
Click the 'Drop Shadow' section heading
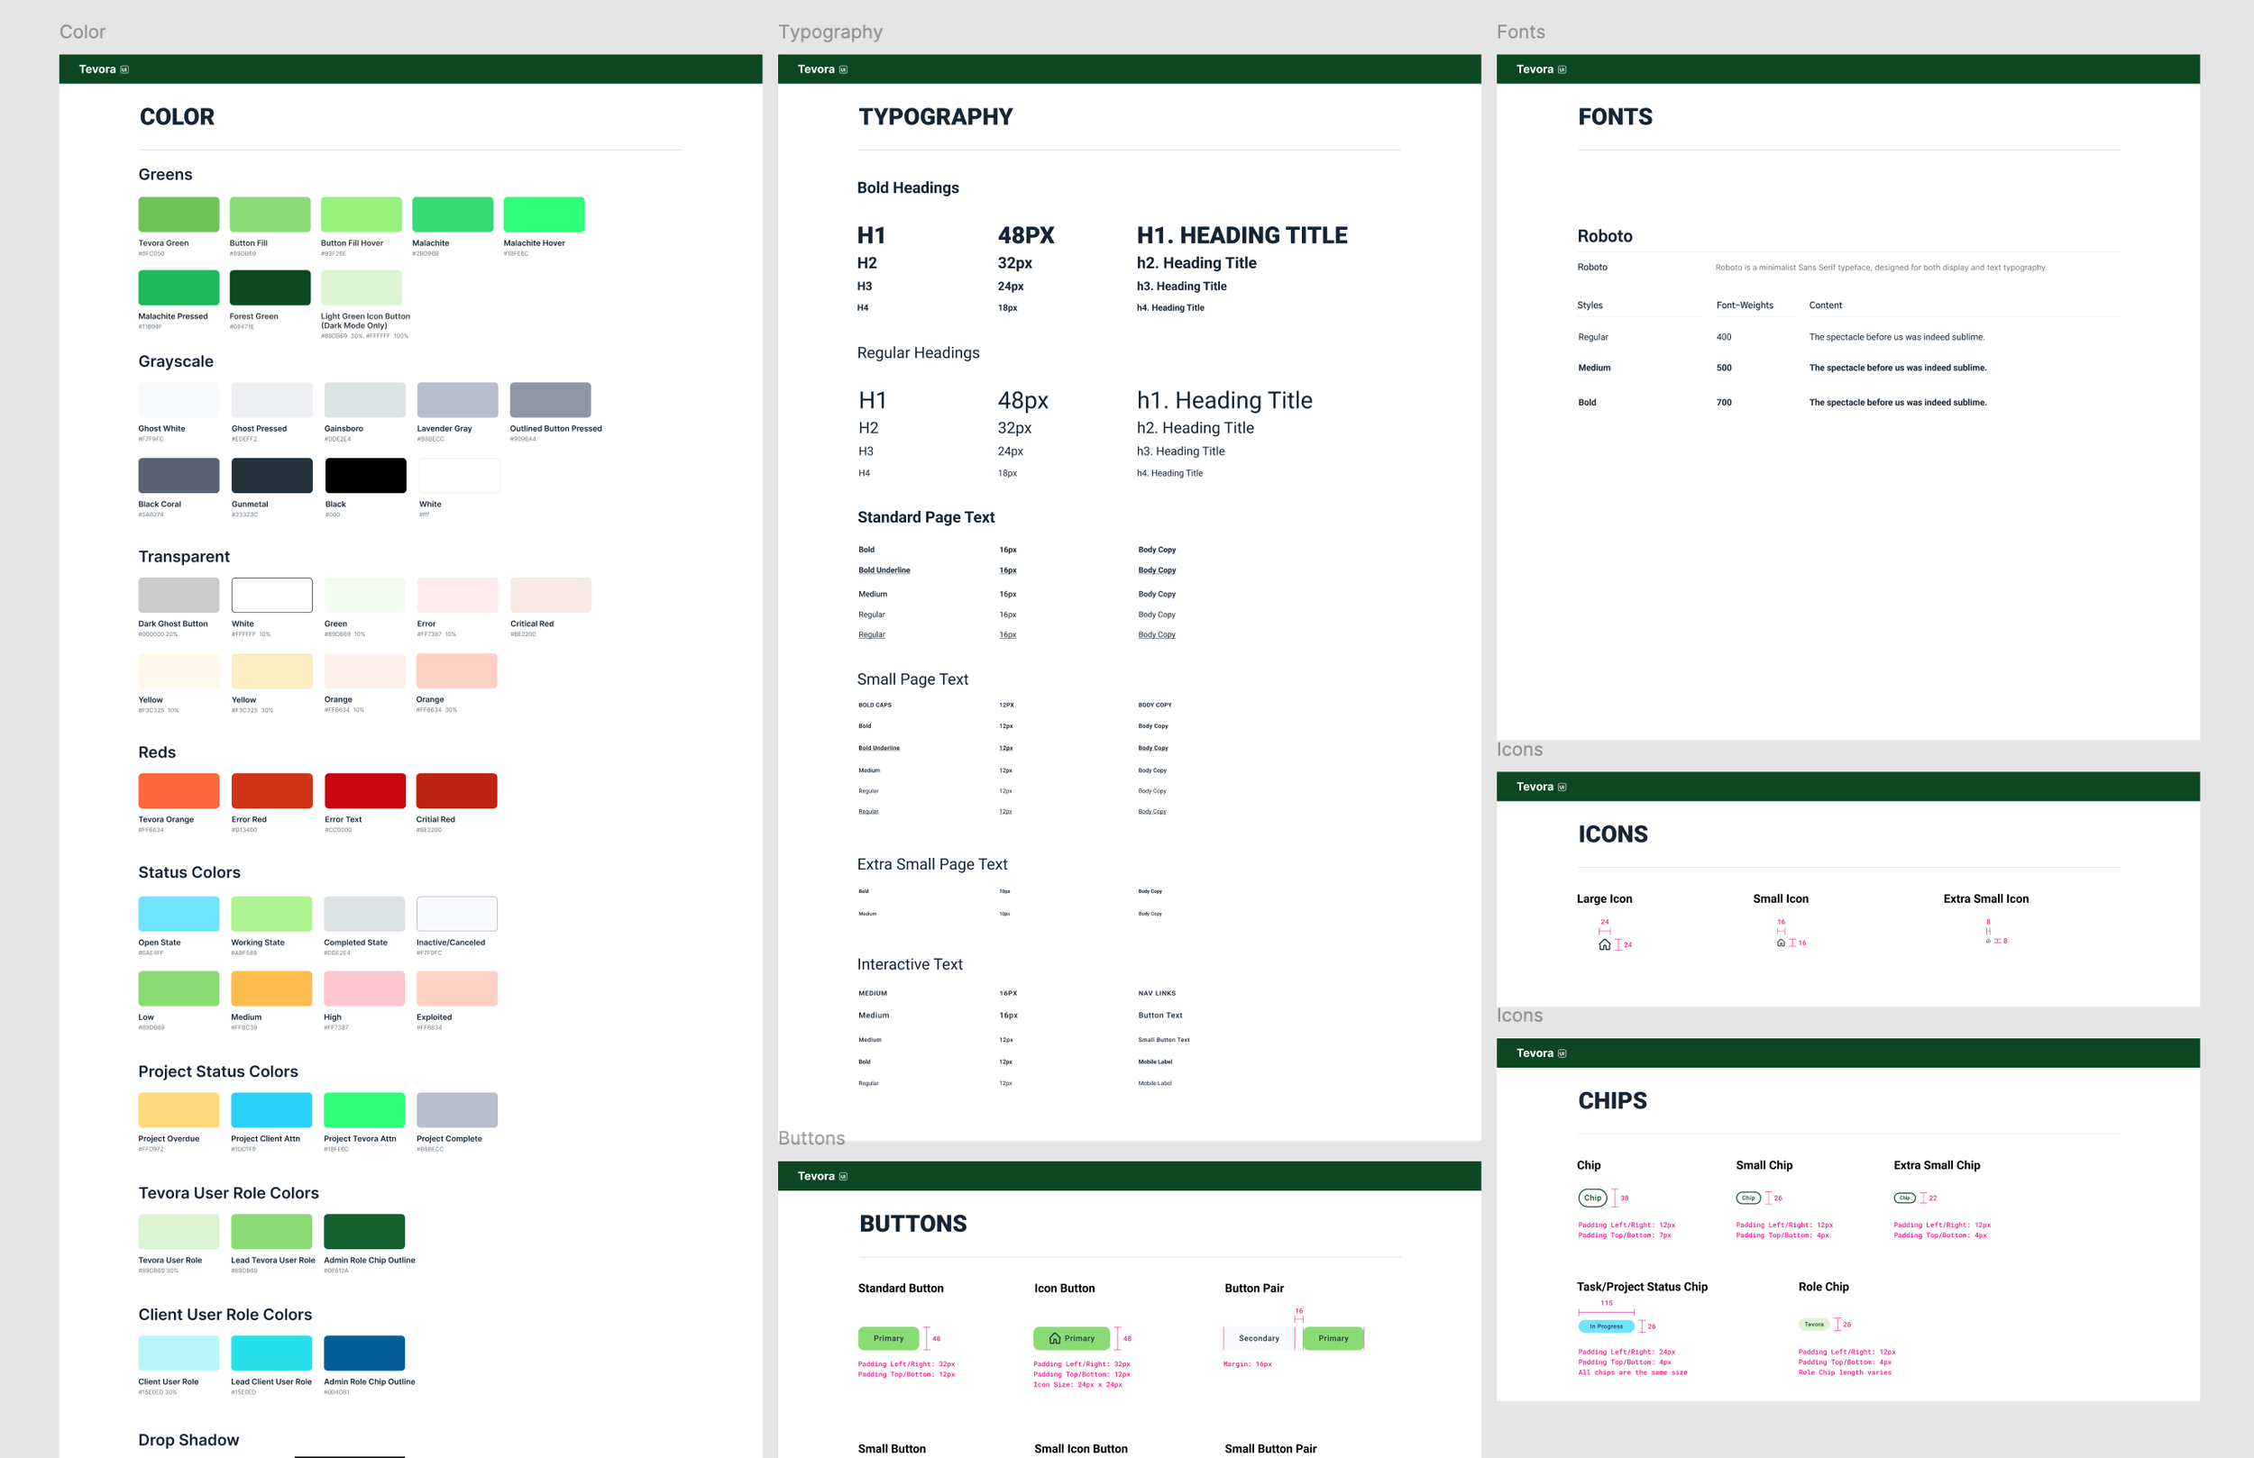[x=188, y=1440]
